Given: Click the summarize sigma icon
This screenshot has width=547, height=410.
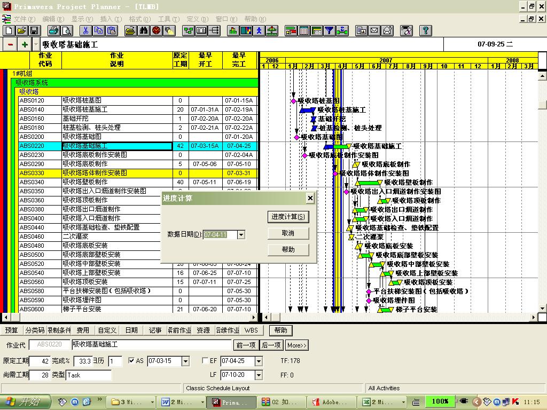Looking at the screenshot, I should pos(342,30).
